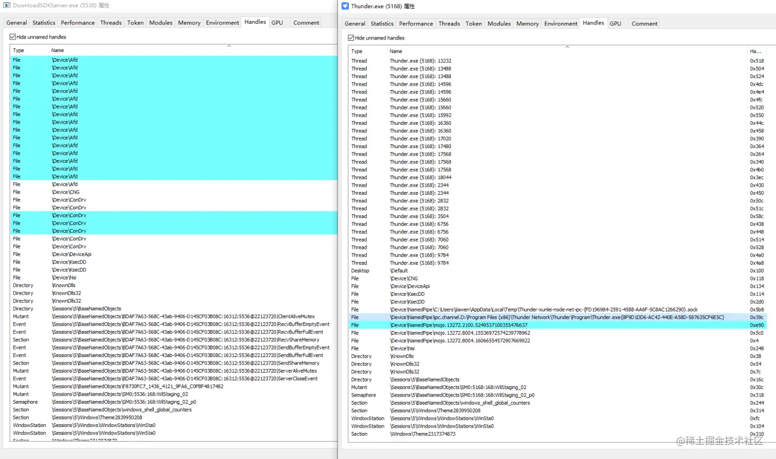
Task: Open Performance tab in DownloadSDKServer window
Action: (78, 23)
